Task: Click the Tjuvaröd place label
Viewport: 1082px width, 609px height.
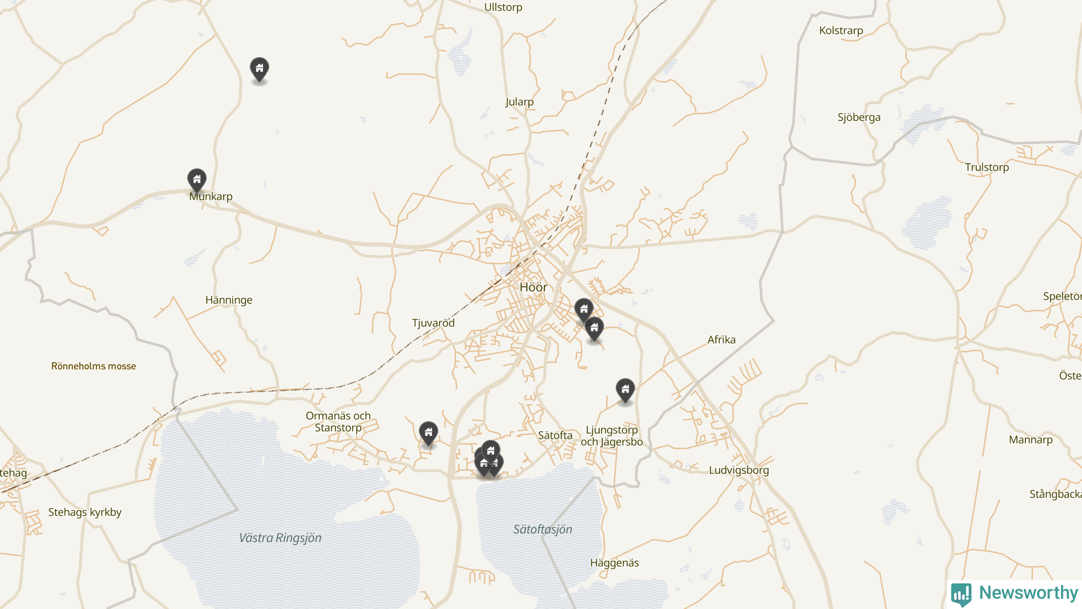Action: coord(433,323)
